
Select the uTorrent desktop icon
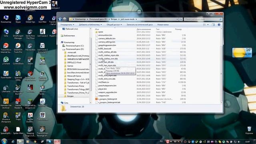pyautogui.click(x=6, y=60)
